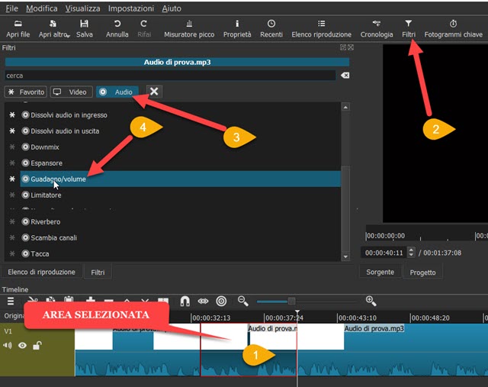The image size is (488, 387).
Task: Hide track V1 with the eye icon
Action: click(22, 345)
